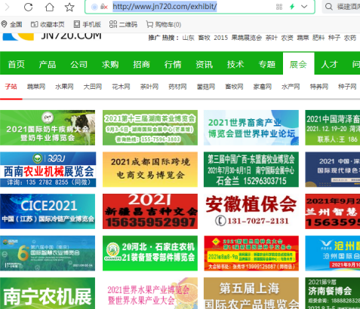Viewport: 360px width, 309px height.
Task: Open the 公司 menu item
Action: [x=78, y=64]
